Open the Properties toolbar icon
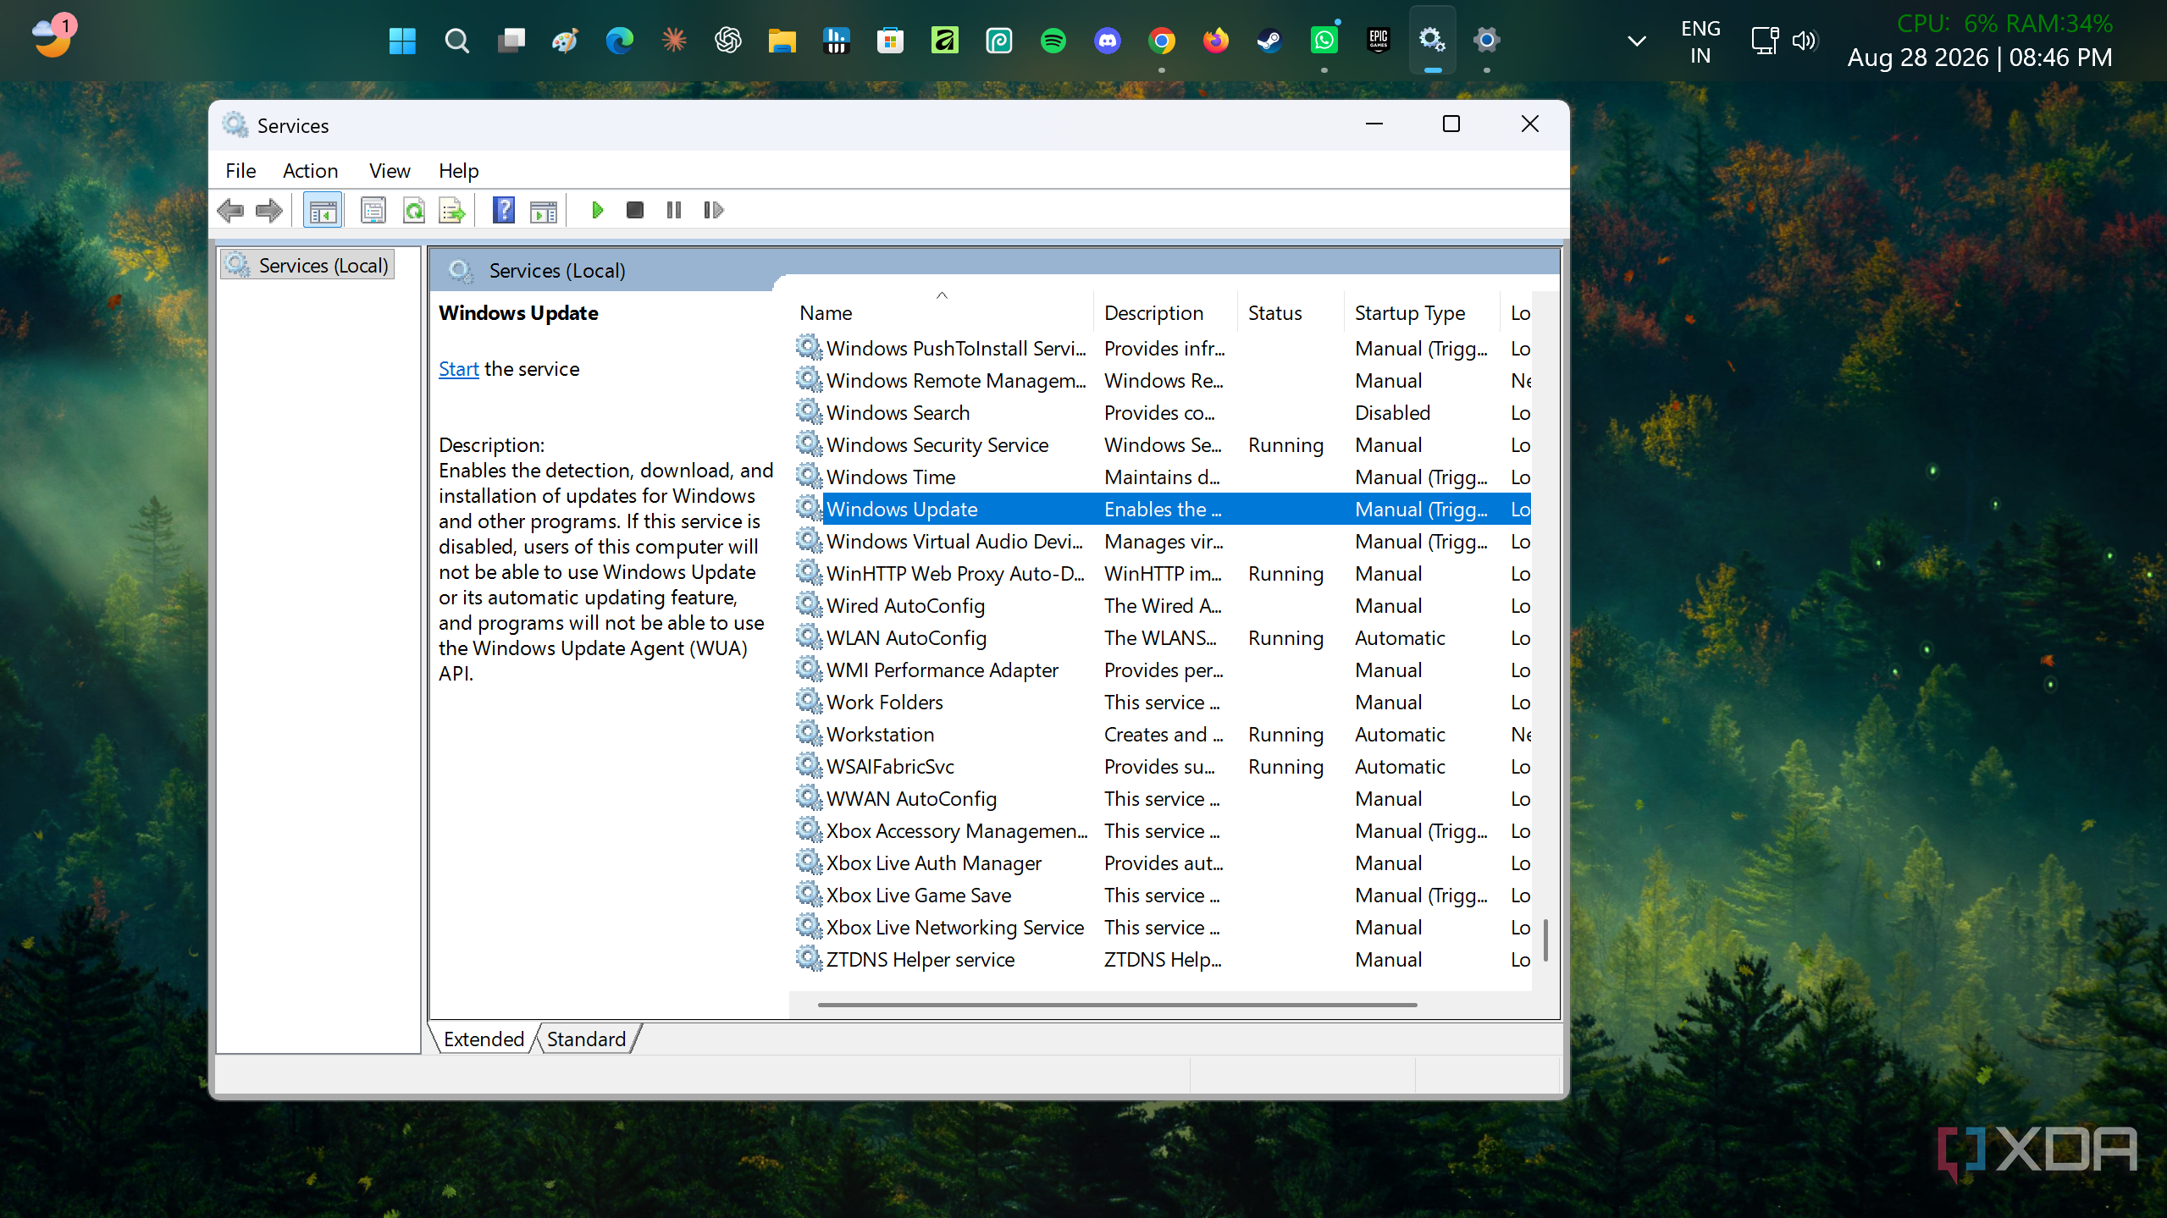Screen dimensions: 2167x1218 [x=373, y=210]
